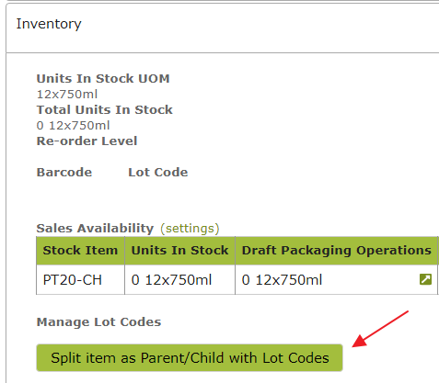Click the Total Units In Stock label
The image size is (439, 383).
coord(105,110)
